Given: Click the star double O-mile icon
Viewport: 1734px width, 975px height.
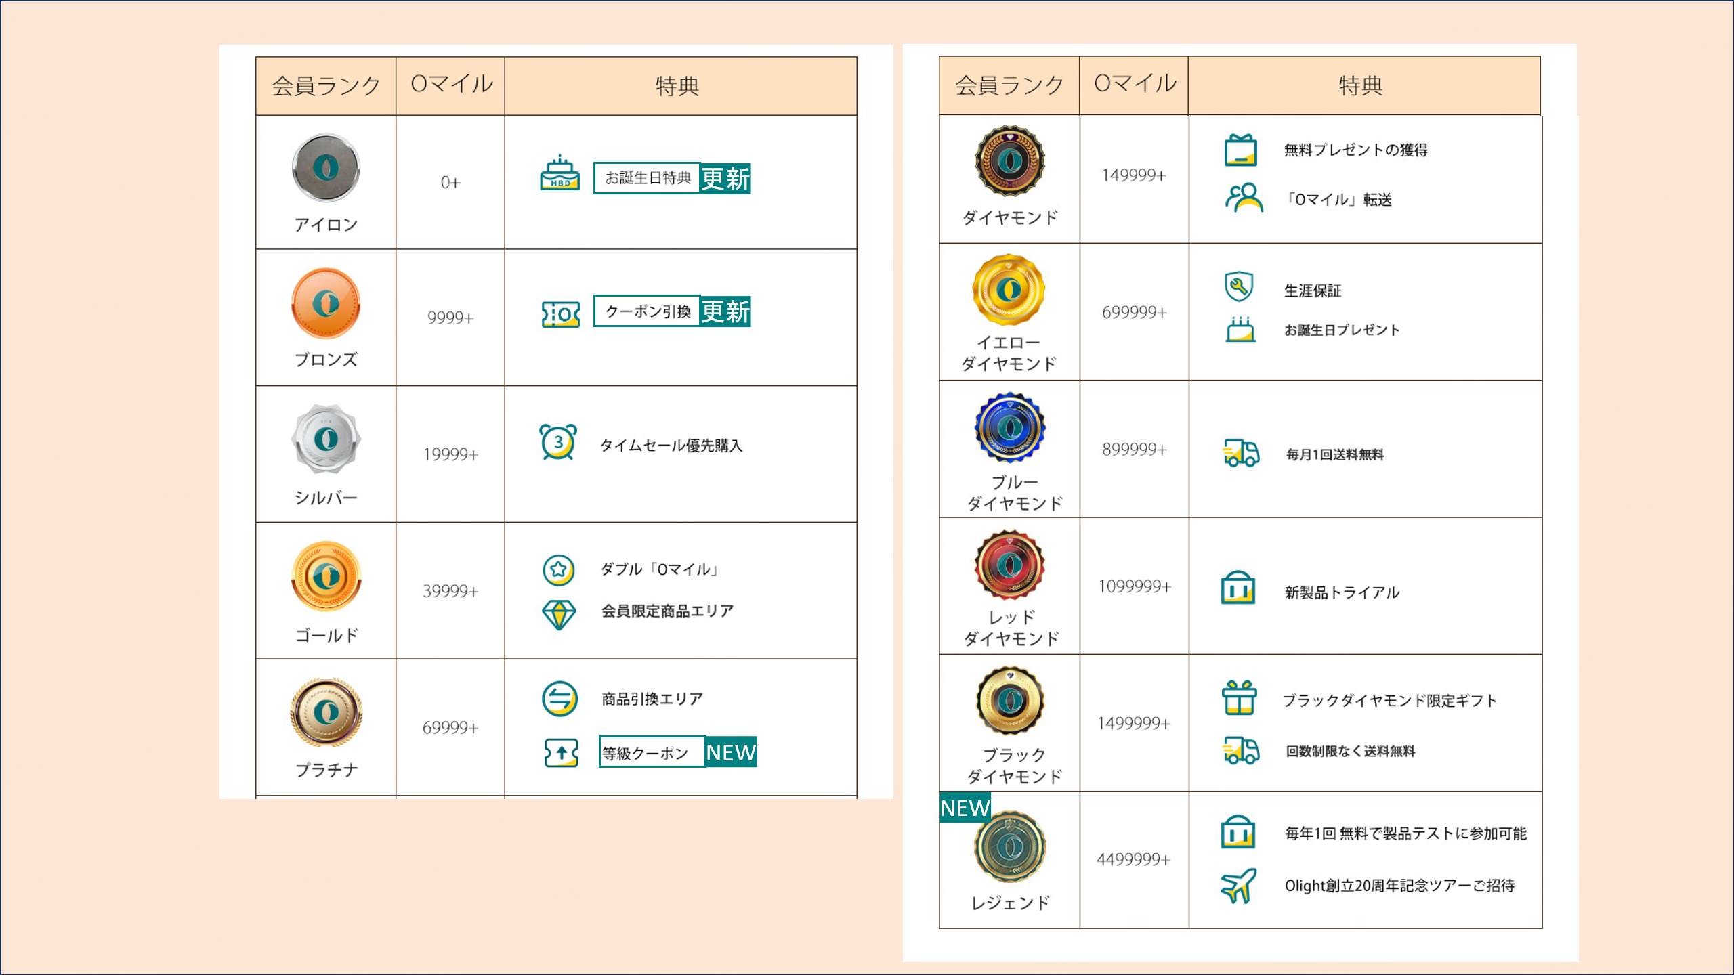Looking at the screenshot, I should tap(558, 569).
